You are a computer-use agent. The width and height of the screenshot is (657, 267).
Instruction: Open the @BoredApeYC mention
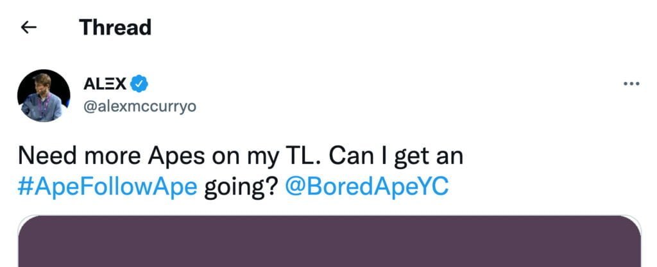pyautogui.click(x=366, y=190)
